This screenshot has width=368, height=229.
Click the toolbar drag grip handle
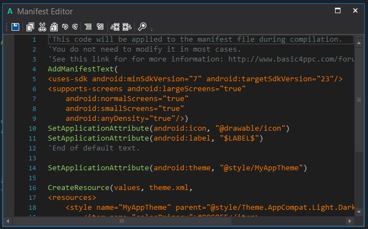pos(7,27)
